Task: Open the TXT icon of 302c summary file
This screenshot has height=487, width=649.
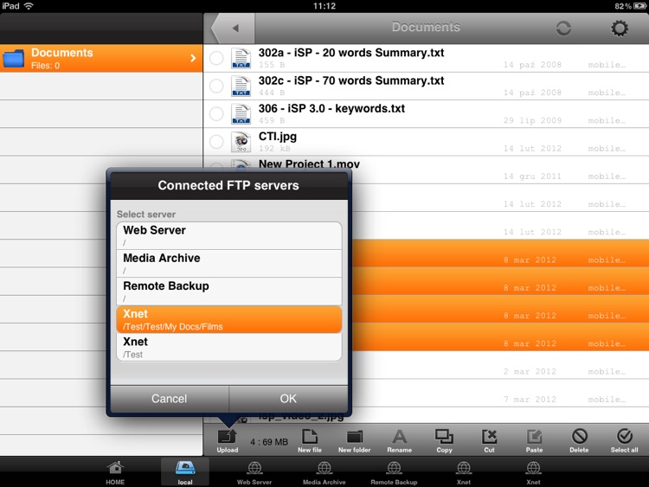Action: (x=241, y=86)
